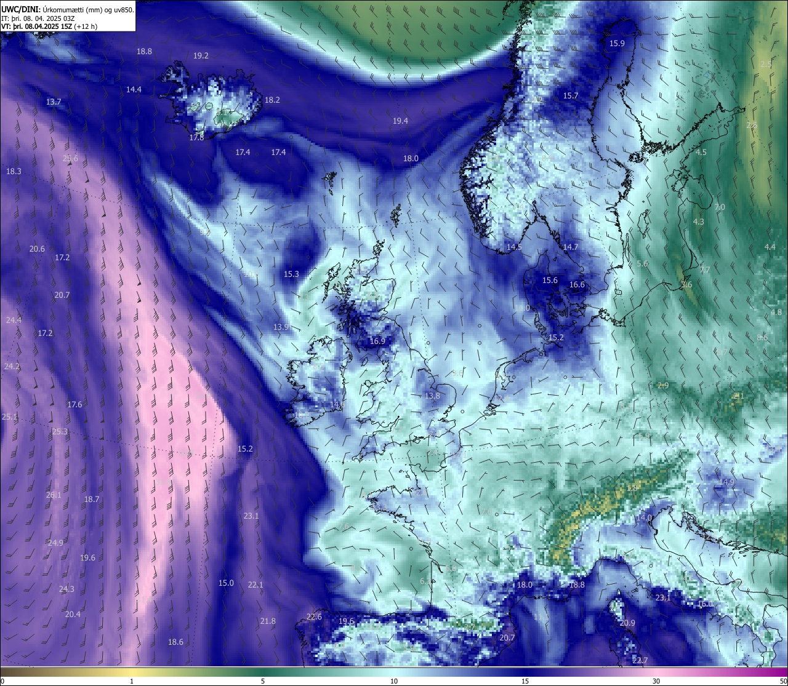Click the 4.3 value label
Viewport: 788px width, 686px height.
tap(698, 221)
